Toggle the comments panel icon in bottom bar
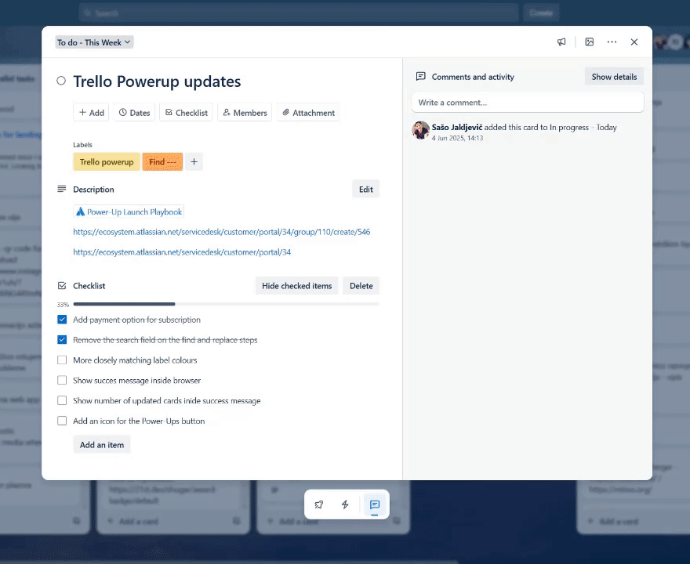This screenshot has width=690, height=564. click(x=375, y=504)
